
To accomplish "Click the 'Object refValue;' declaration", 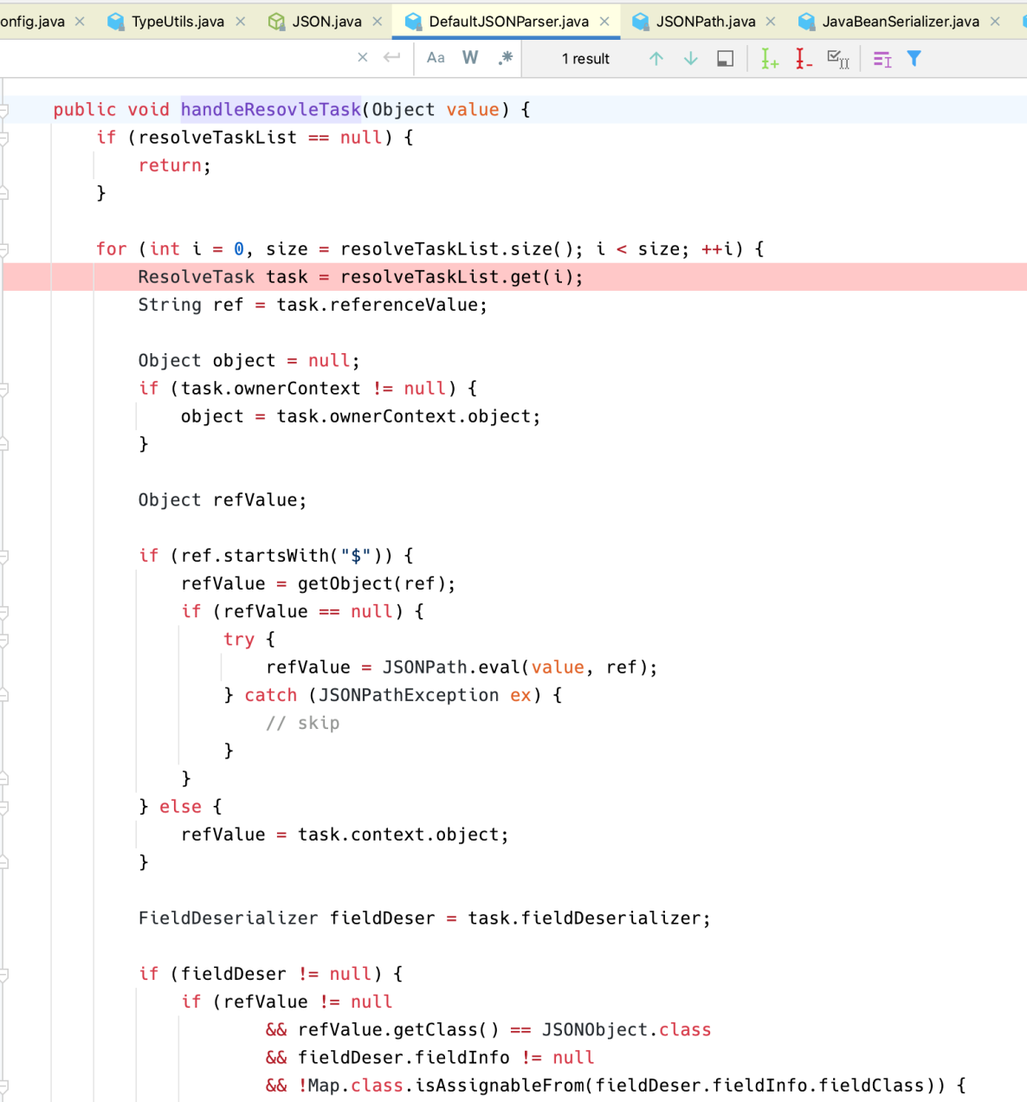I will [x=222, y=499].
